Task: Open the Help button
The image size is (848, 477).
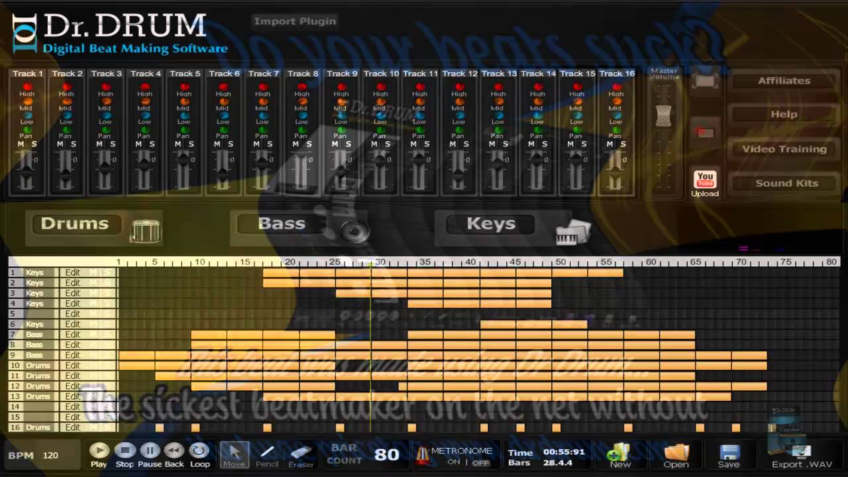Action: coord(784,115)
